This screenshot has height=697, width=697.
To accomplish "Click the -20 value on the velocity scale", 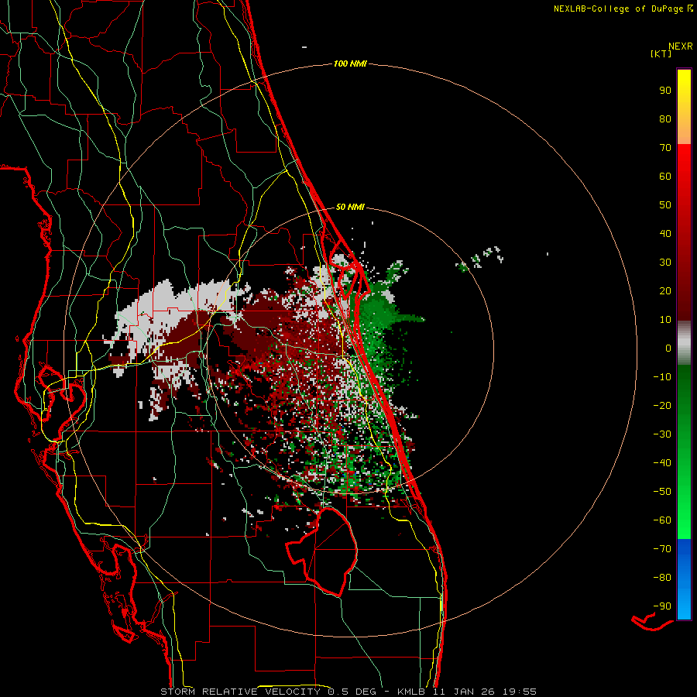I will [x=662, y=405].
